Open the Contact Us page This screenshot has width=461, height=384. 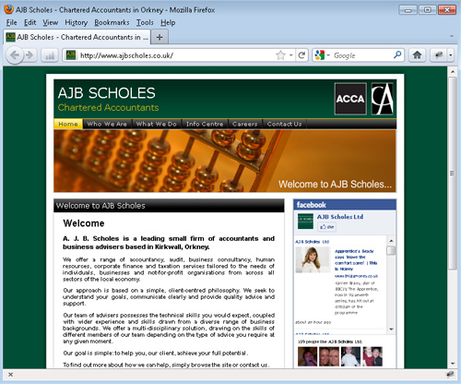pos(284,124)
